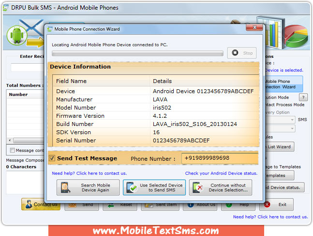
Task: Toggle the Message contains checkbox in main window
Action: (13, 150)
